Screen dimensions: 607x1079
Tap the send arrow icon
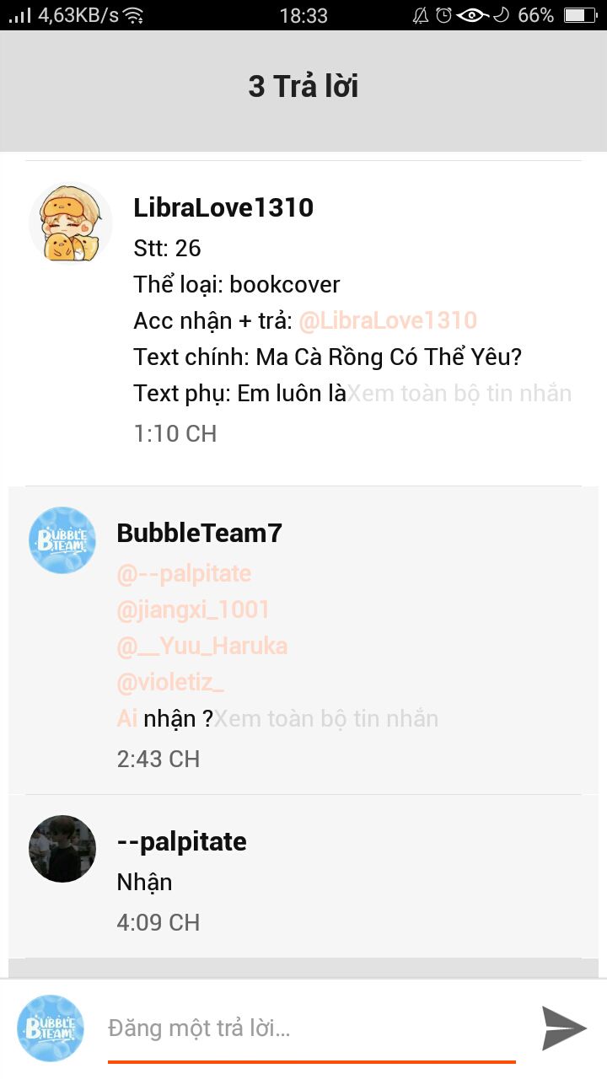click(564, 1028)
